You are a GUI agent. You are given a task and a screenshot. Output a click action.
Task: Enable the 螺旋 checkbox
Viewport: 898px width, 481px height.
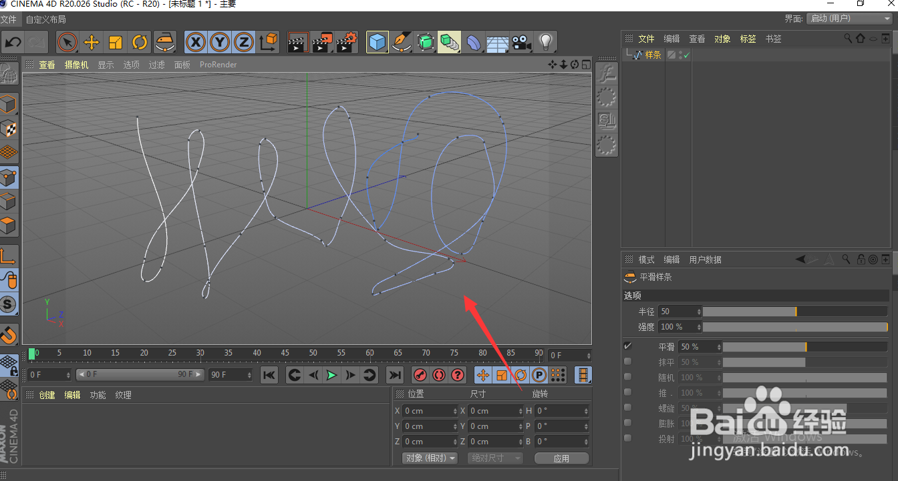tap(627, 408)
